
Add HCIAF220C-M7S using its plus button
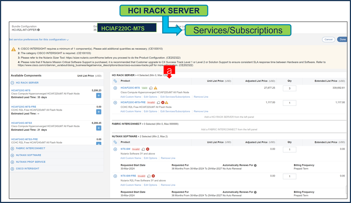click(98, 95)
